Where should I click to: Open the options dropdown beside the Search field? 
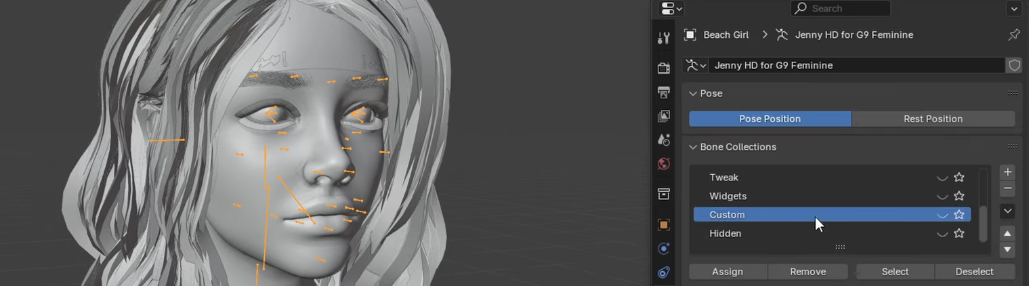coord(1013,8)
